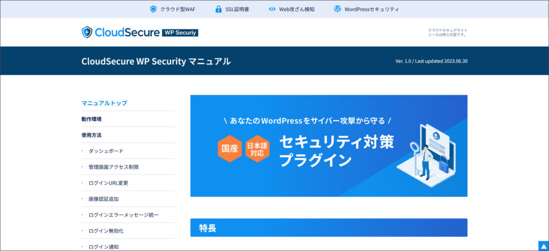This screenshot has width=549, height=251.
Task: Click the CloudSecure logo text
Action: 127,33
